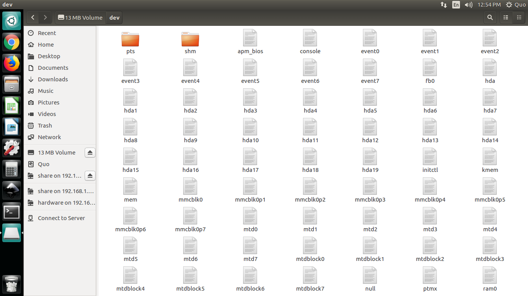528x296 pixels.
Task: Click the dev path bar button
Action: 114,17
